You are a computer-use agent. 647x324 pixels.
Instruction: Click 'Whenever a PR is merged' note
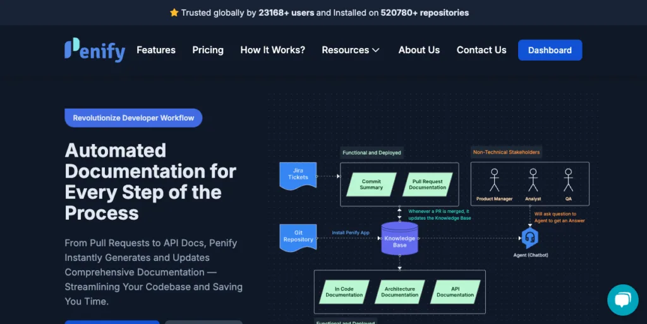440,215
